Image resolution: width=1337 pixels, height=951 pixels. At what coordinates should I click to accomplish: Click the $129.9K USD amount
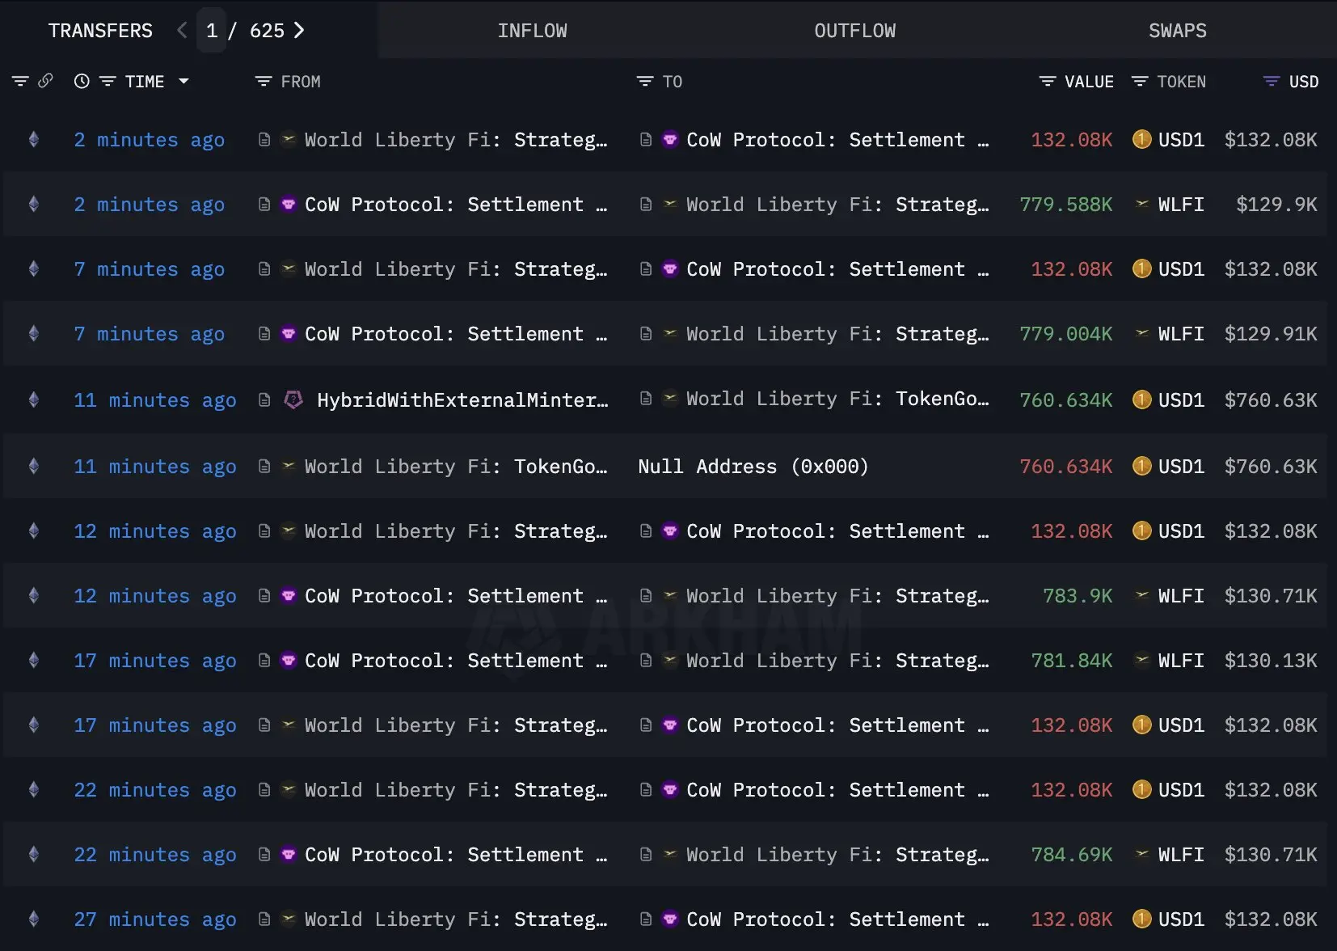(1276, 205)
